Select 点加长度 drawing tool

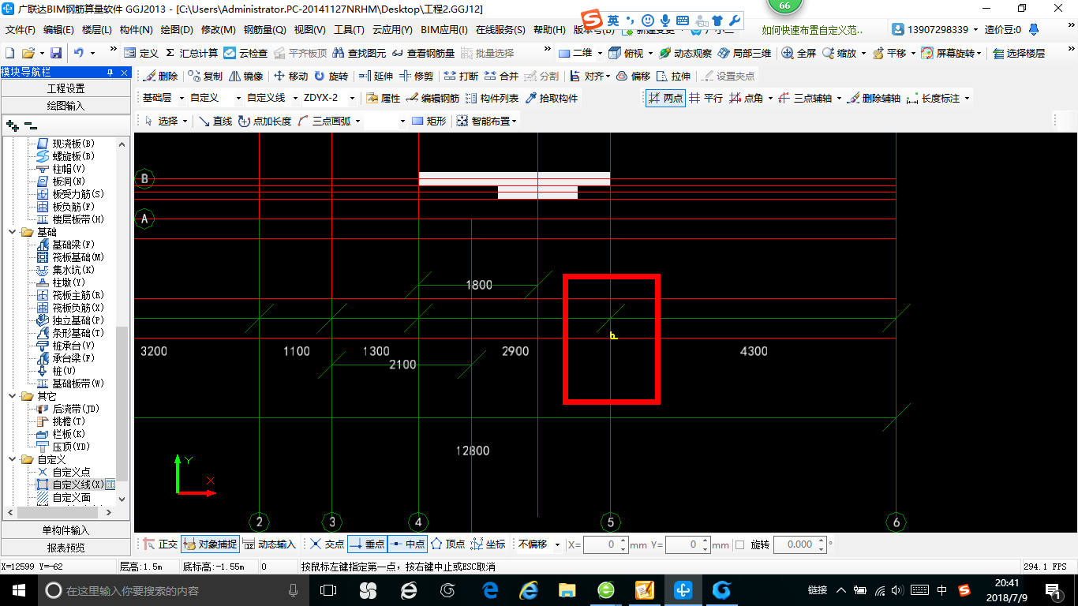coord(264,121)
